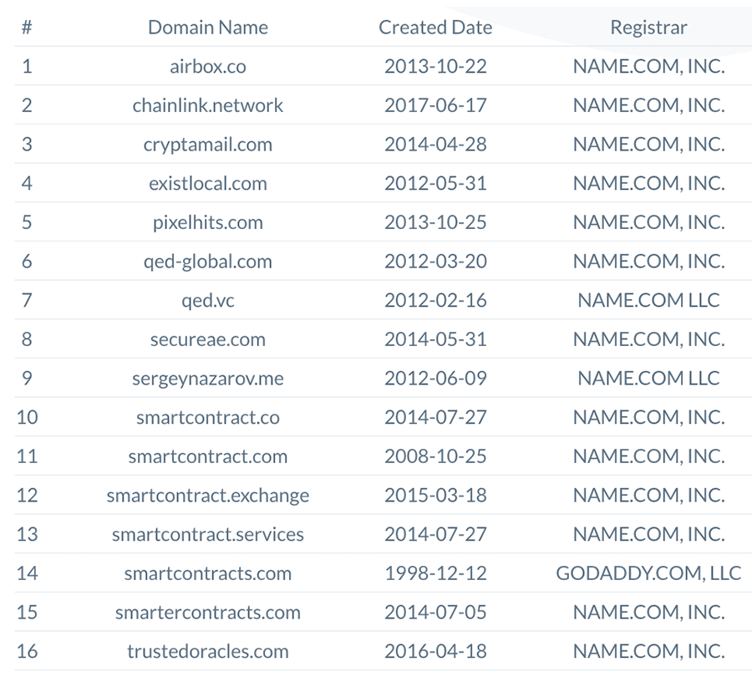Open secureae.com domain entry
Screen dimensions: 752x677
pos(208,339)
